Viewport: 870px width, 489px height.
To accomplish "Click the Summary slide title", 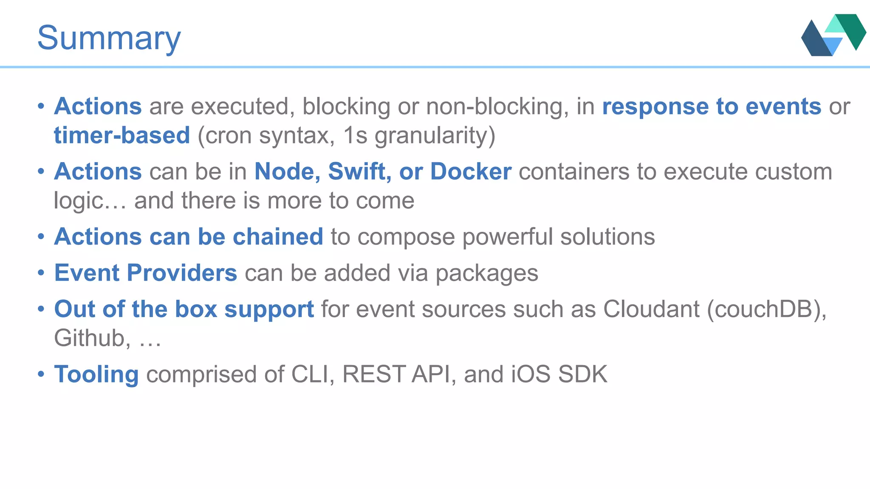I will 109,38.
